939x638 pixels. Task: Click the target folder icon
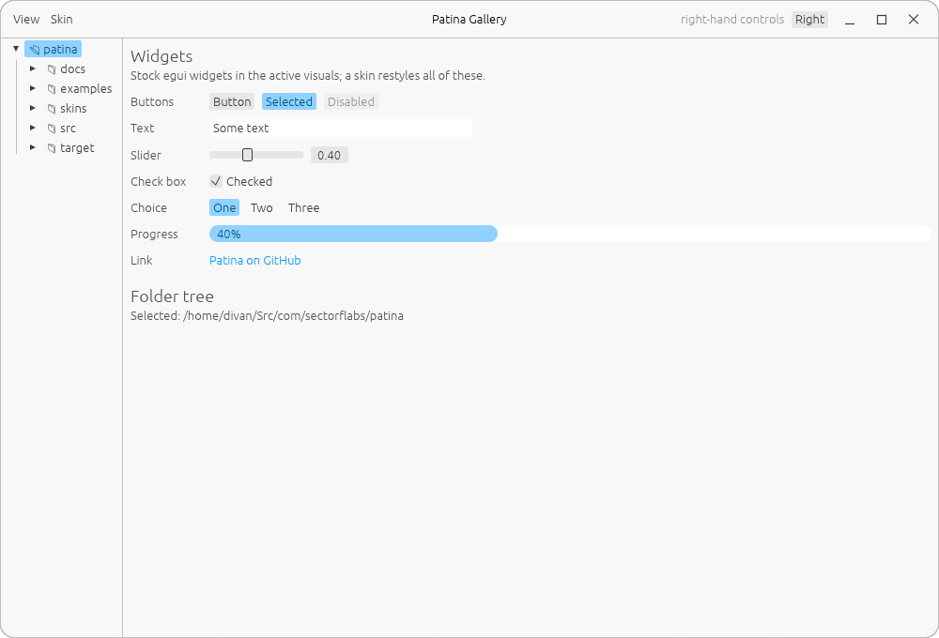click(52, 148)
